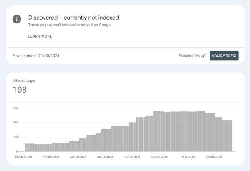
Task: Click the 22/05/2026 date label
Action: pyautogui.click(x=214, y=157)
